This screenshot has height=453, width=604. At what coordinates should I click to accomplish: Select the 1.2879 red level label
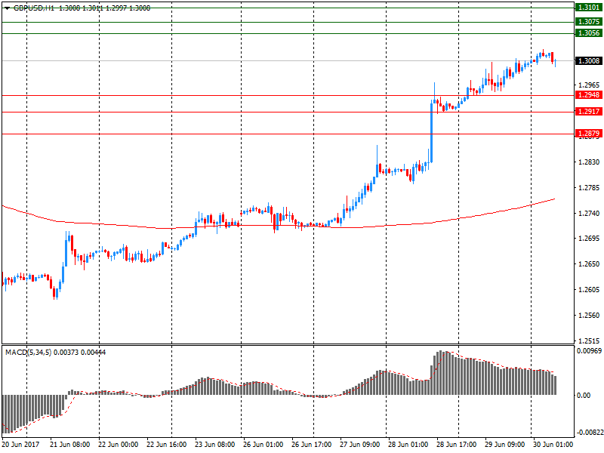(x=589, y=134)
